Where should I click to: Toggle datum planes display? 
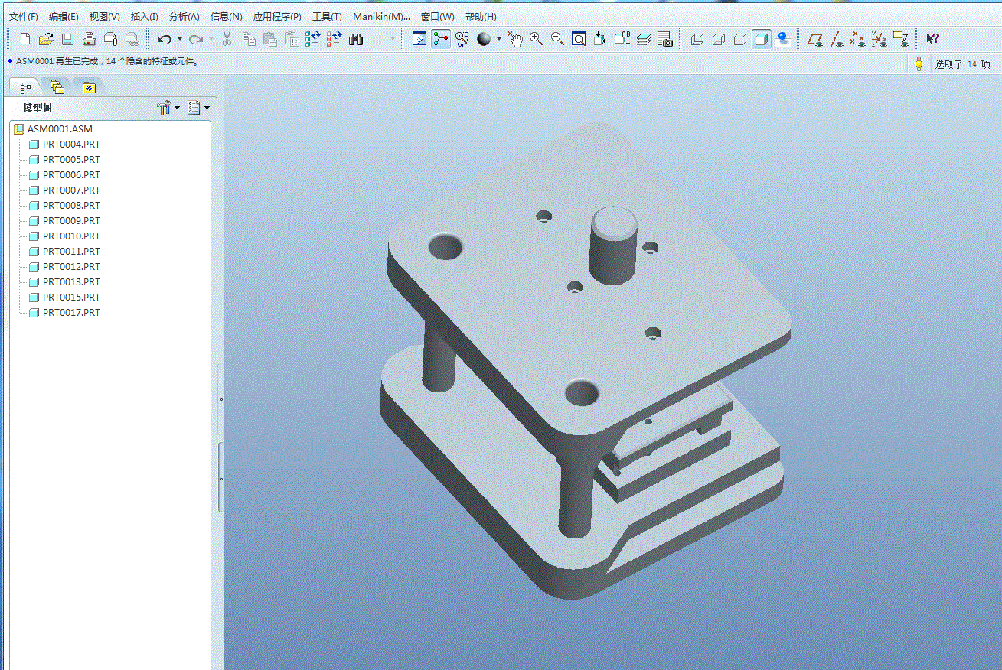tap(816, 39)
